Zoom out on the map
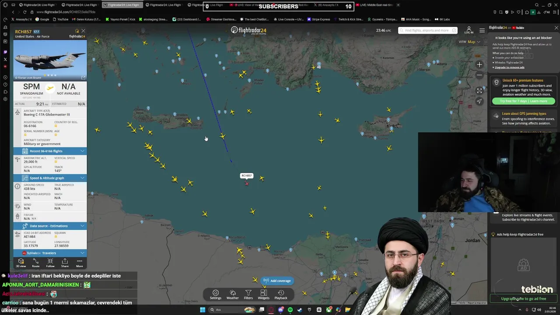Viewport: 560px width, 315px height. click(479, 75)
